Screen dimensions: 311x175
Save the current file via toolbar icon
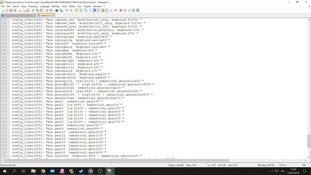click(x=11, y=10)
